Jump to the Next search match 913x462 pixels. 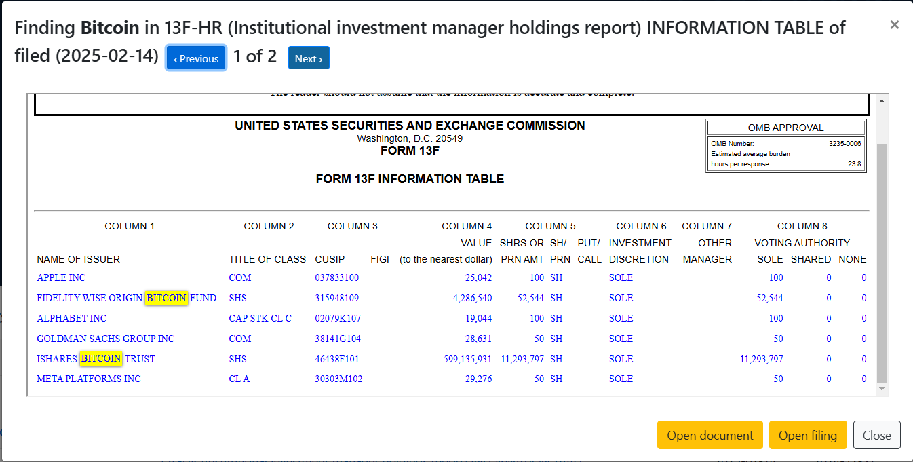309,58
